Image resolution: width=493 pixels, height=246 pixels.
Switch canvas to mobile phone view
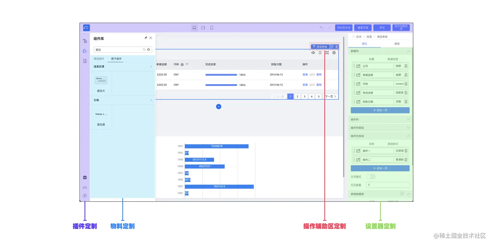click(x=212, y=28)
